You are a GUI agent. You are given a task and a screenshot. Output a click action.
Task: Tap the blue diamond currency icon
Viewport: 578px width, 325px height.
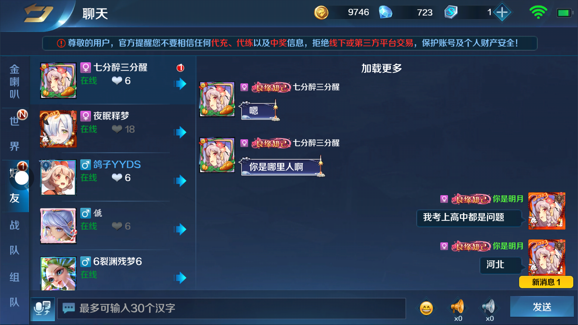(x=385, y=12)
